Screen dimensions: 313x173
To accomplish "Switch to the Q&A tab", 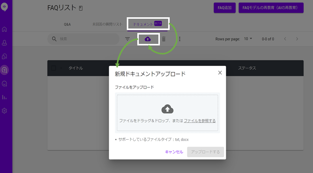I will (x=67, y=24).
